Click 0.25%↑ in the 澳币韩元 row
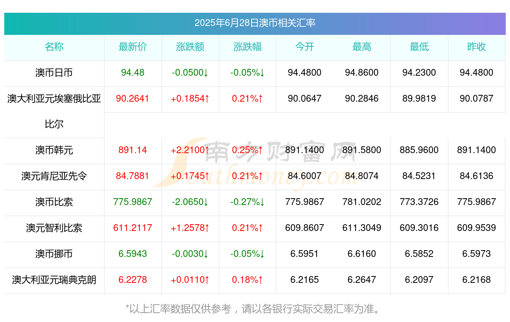Screen dimensions: 510x322 [247, 150]
